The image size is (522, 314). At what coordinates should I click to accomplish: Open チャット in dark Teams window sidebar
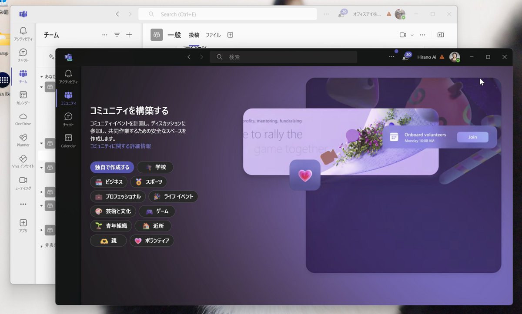click(x=68, y=119)
